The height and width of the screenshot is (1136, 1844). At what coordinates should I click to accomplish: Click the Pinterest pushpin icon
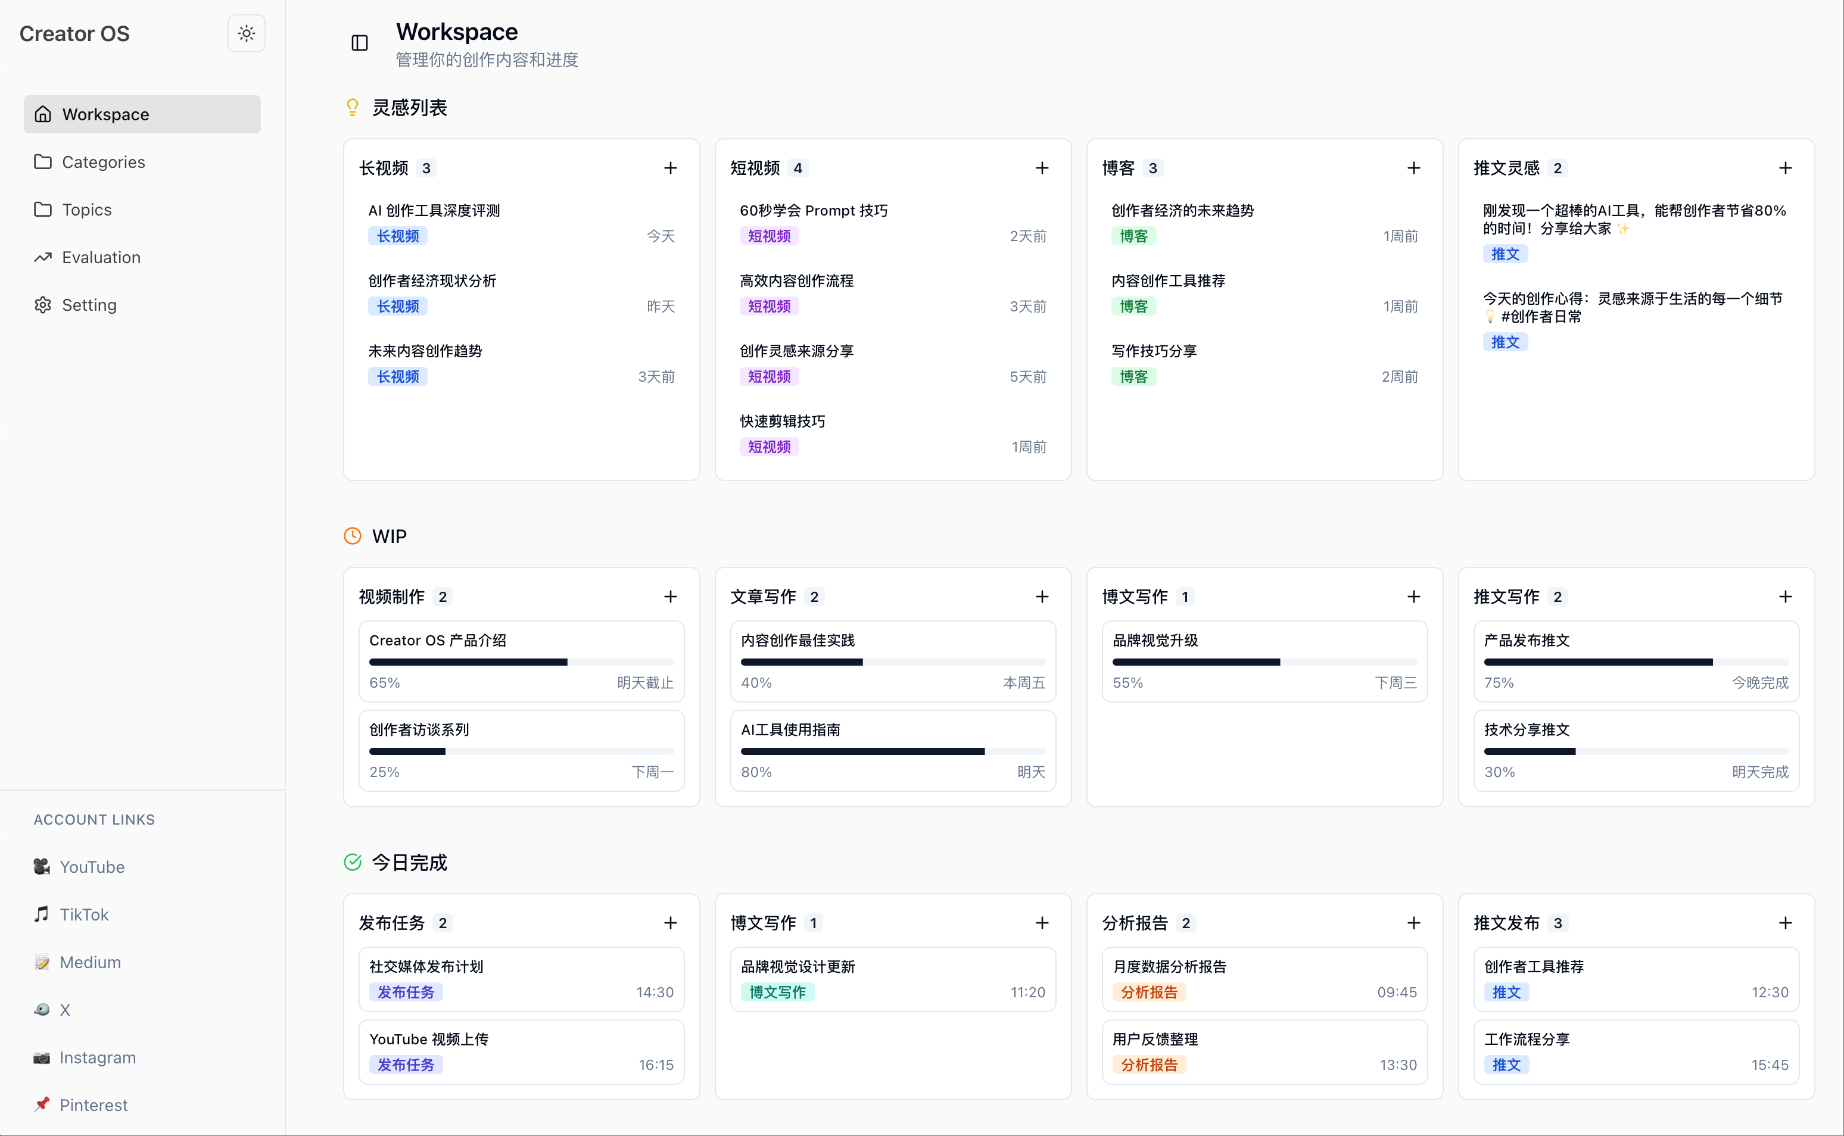[x=42, y=1104]
